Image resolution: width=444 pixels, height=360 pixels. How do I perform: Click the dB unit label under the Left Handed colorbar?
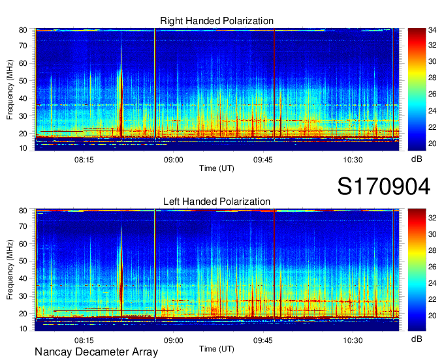coord(417,338)
